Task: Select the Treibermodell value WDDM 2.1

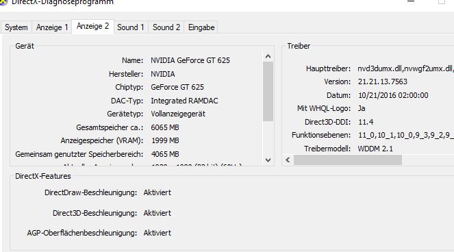Action: (x=375, y=149)
